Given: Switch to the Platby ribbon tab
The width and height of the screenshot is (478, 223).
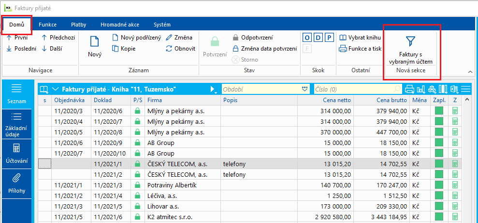Looking at the screenshot, I should [79, 25].
